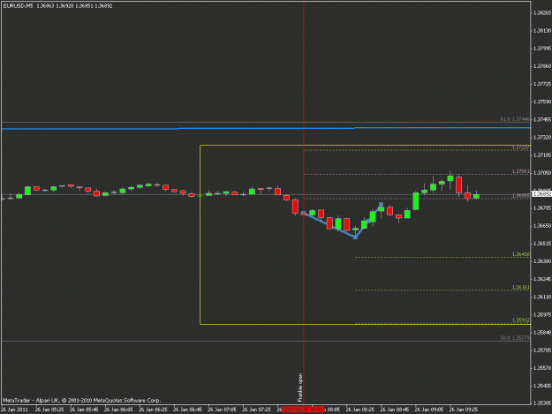Click the 26 Jan 2011 time axis label
This screenshot has height=414, width=552.
(14, 410)
